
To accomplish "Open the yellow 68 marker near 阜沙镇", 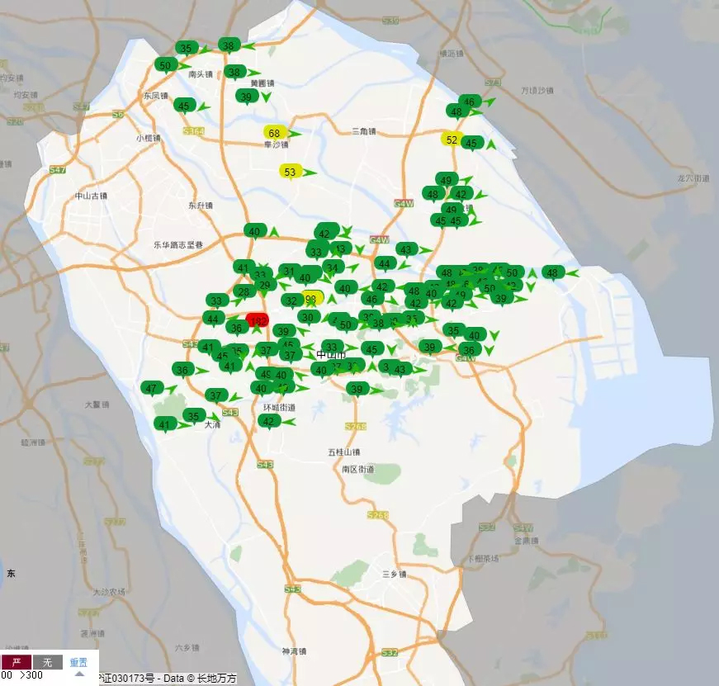I will point(275,132).
